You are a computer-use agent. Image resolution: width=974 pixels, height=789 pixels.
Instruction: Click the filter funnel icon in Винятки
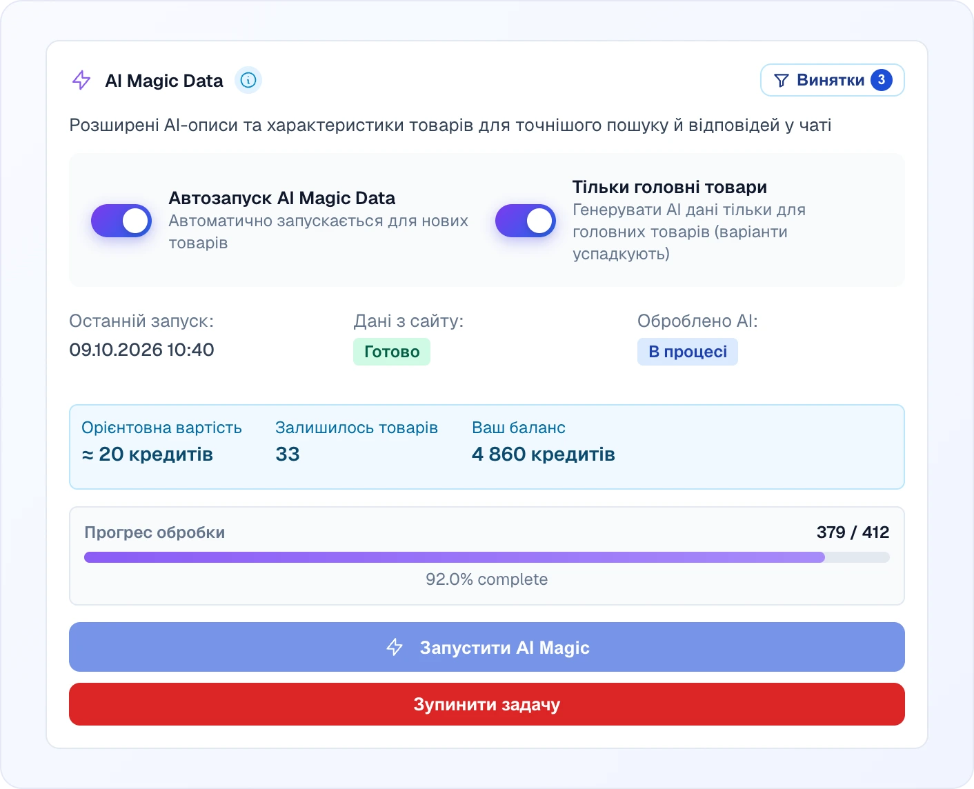click(x=782, y=80)
